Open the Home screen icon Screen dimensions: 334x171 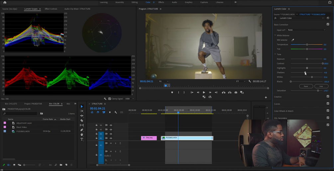click(x=5, y=2)
